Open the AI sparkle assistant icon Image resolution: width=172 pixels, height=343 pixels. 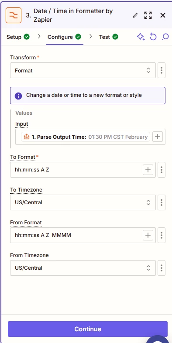141,37
